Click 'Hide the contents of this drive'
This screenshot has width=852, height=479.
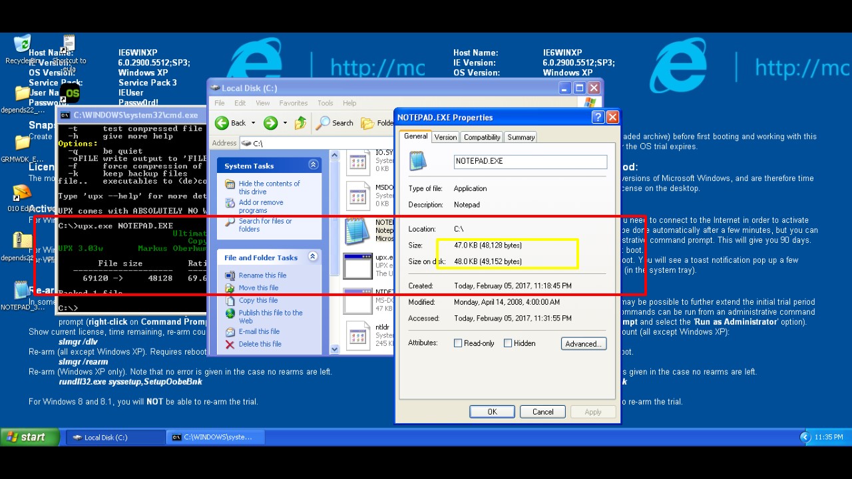point(269,188)
